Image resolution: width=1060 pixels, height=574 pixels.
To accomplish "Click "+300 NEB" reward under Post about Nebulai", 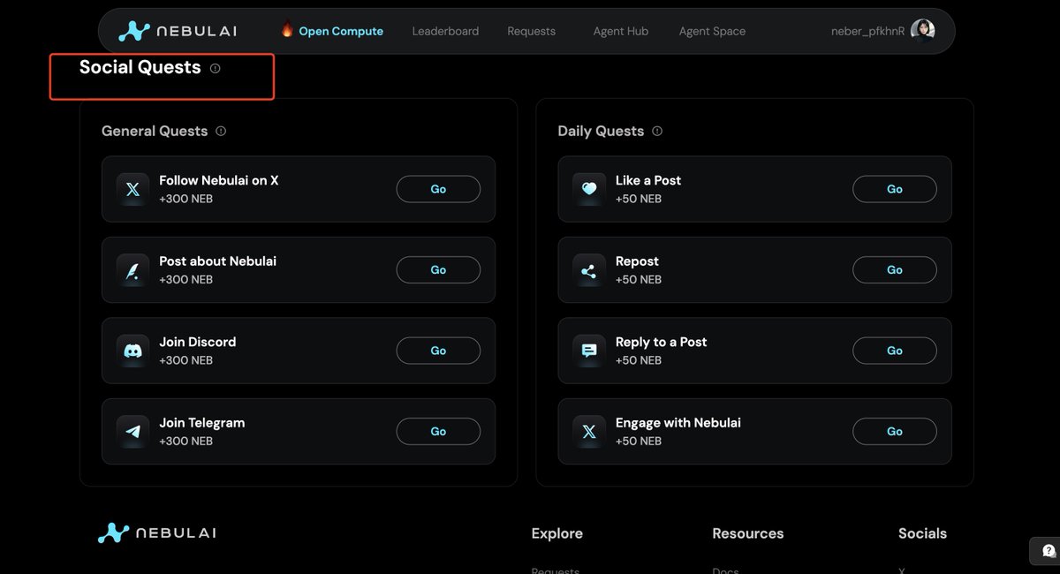I will click(185, 280).
